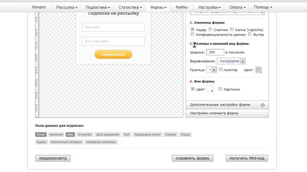Go to the Файлы page
Screen dimensions: 307x172
pos(182,7)
